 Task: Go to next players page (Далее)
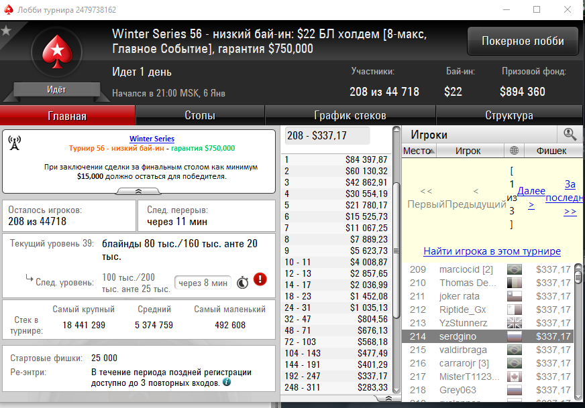pyautogui.click(x=531, y=198)
